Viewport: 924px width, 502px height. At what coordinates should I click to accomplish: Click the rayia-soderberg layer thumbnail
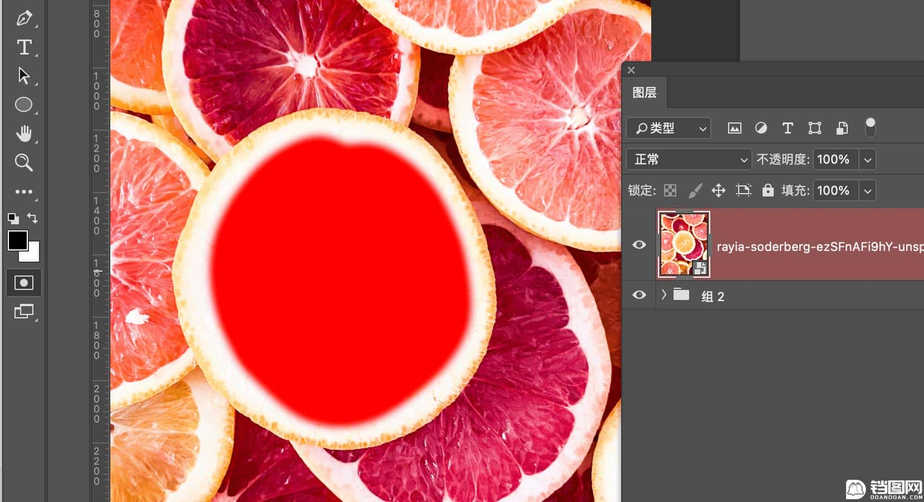(x=684, y=244)
